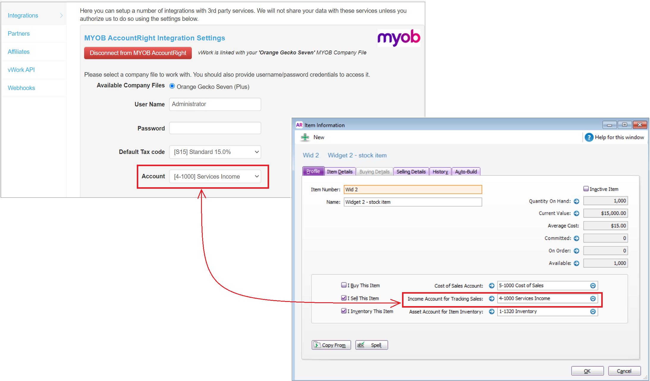Maximize the Item Information window
This screenshot has height=381, width=650.
click(x=625, y=125)
